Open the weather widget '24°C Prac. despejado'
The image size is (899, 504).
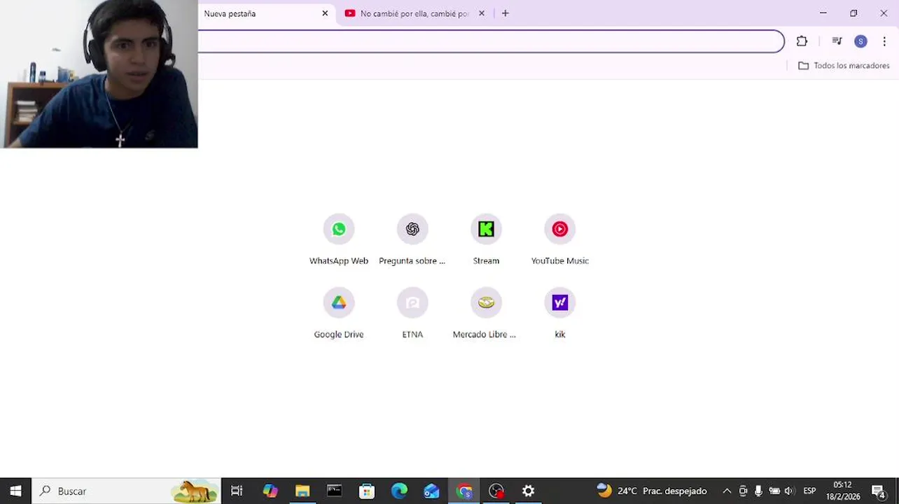click(652, 491)
